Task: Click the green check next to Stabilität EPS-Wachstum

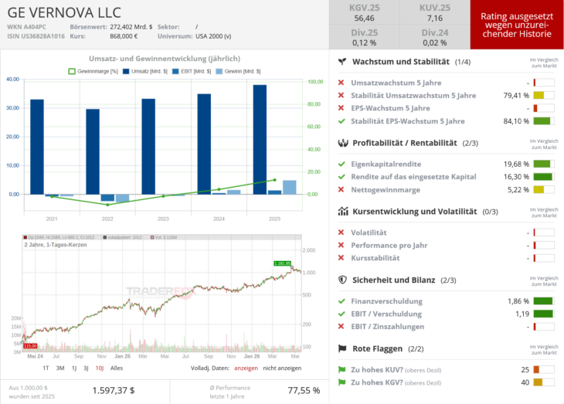Action: click(x=341, y=121)
